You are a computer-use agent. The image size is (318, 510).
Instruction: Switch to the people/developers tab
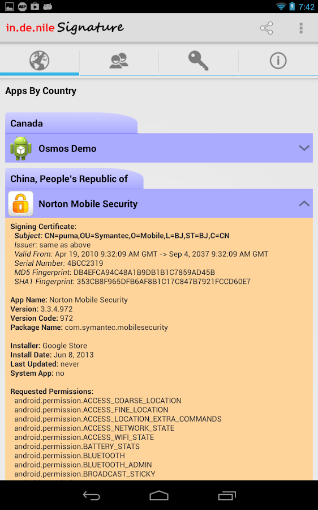click(x=119, y=61)
